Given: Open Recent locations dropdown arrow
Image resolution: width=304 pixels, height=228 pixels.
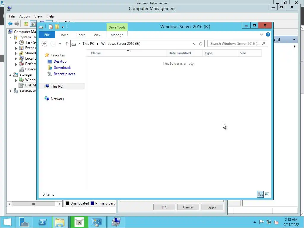Looking at the screenshot, I should [x=60, y=44].
